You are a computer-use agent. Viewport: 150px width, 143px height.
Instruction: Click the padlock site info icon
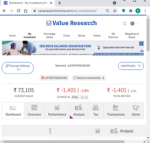(x=35, y=11)
